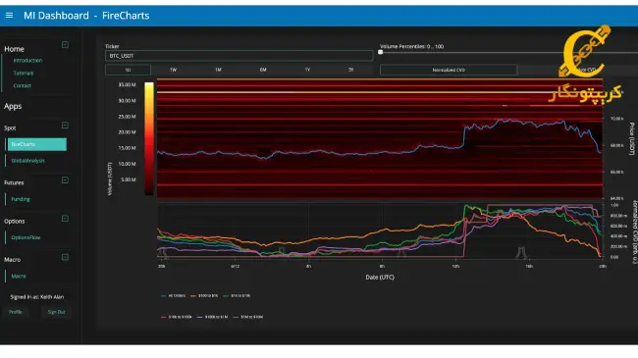Viewport: 638px width, 358px height.
Task: Toggle the $1M to $10M legend series
Action: 248,317
